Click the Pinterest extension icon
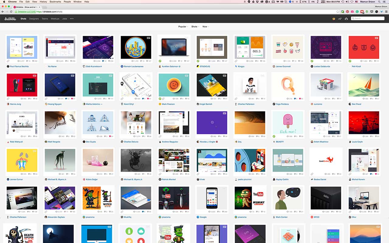Screen dimensions: 389x243 click(x=347, y=12)
